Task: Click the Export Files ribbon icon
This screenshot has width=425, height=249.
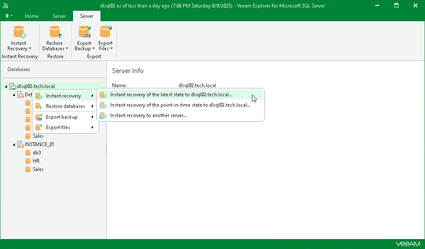Action: (x=105, y=32)
